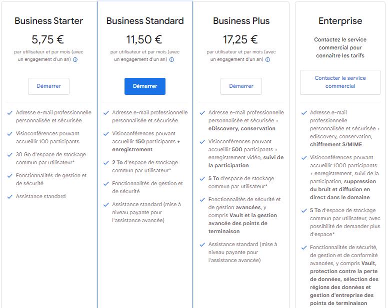
Task: Select the Business Starter plan heading
Action: tap(48, 21)
